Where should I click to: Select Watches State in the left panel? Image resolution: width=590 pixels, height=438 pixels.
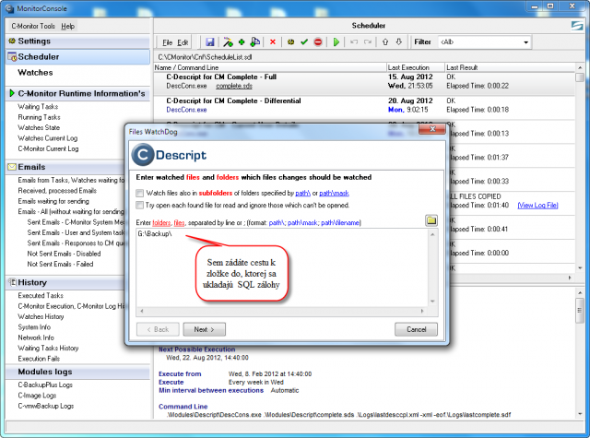coord(39,128)
